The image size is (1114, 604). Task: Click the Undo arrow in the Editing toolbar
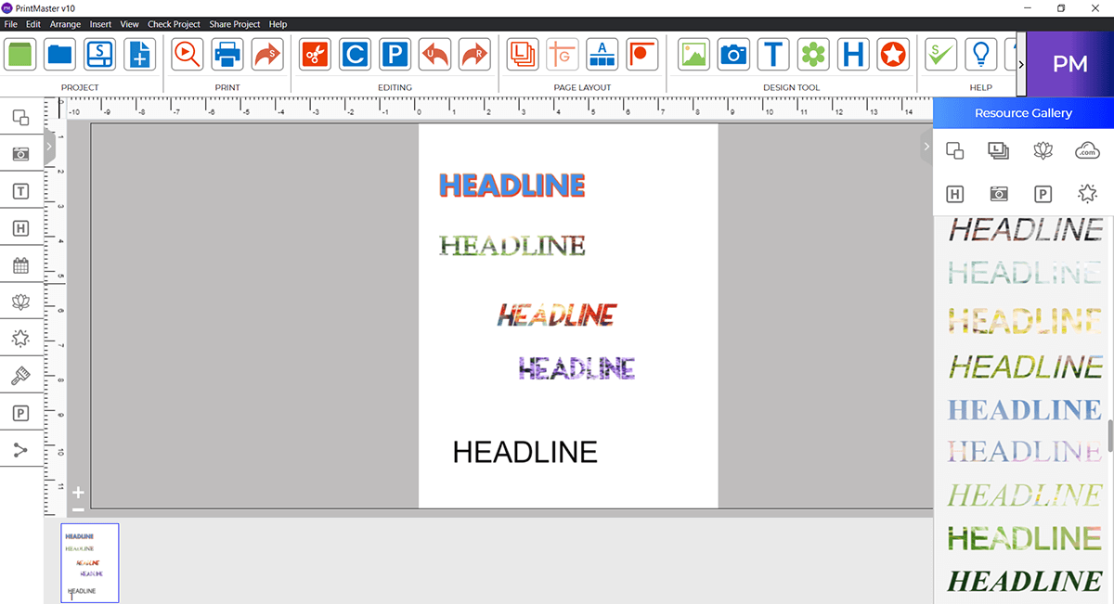(434, 54)
